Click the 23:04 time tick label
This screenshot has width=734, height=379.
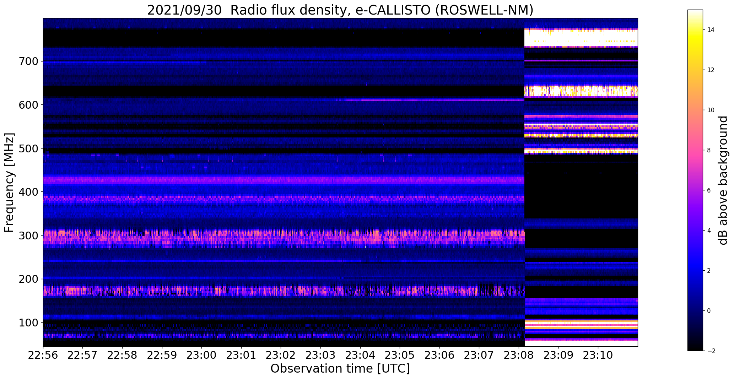(x=360, y=355)
